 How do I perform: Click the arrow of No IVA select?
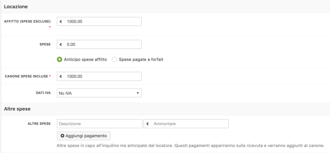coord(138,93)
